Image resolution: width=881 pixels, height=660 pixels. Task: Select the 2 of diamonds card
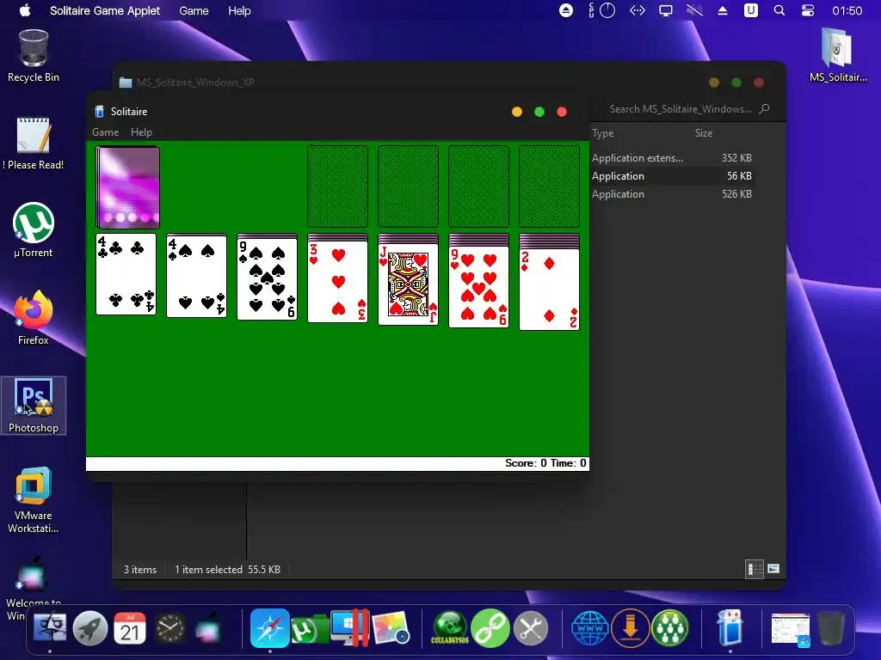pyautogui.click(x=550, y=290)
